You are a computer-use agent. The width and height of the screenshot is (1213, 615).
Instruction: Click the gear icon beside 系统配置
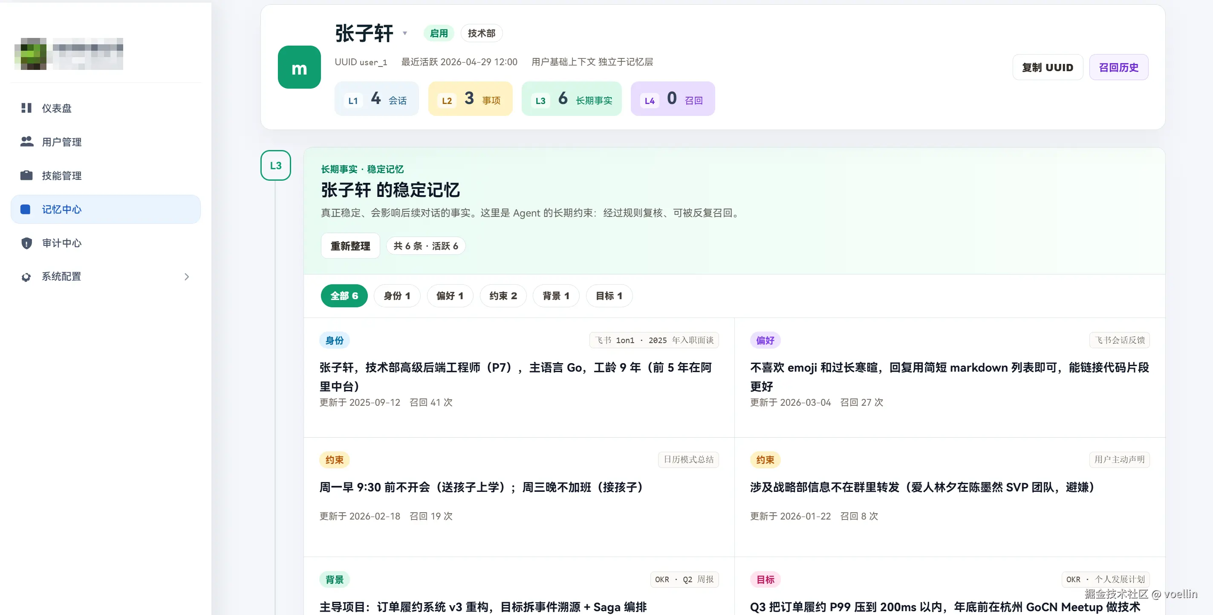tap(26, 277)
